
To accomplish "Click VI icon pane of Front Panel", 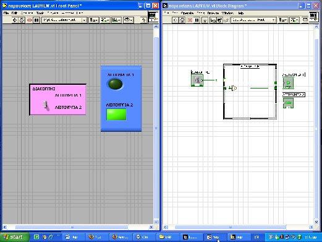I will (153, 17).
